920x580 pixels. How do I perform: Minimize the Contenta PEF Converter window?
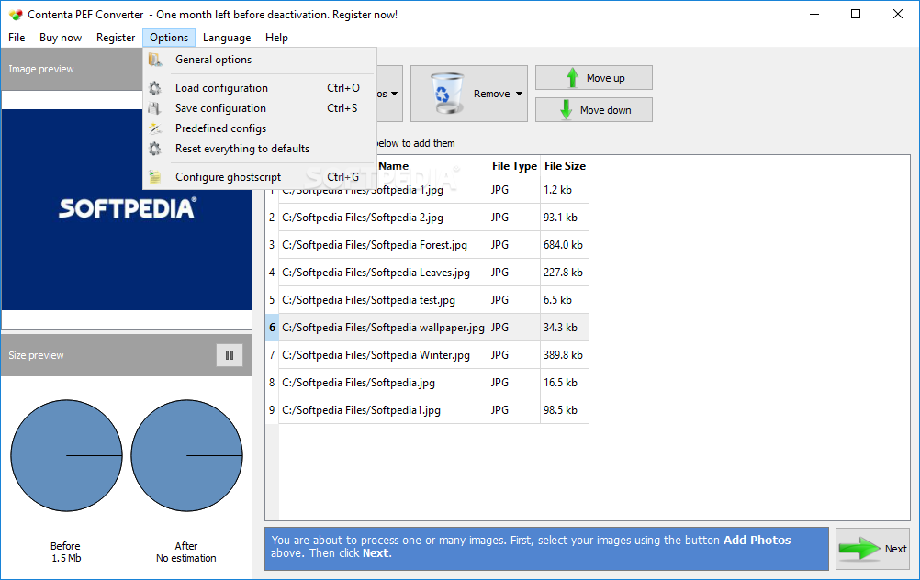click(x=814, y=14)
